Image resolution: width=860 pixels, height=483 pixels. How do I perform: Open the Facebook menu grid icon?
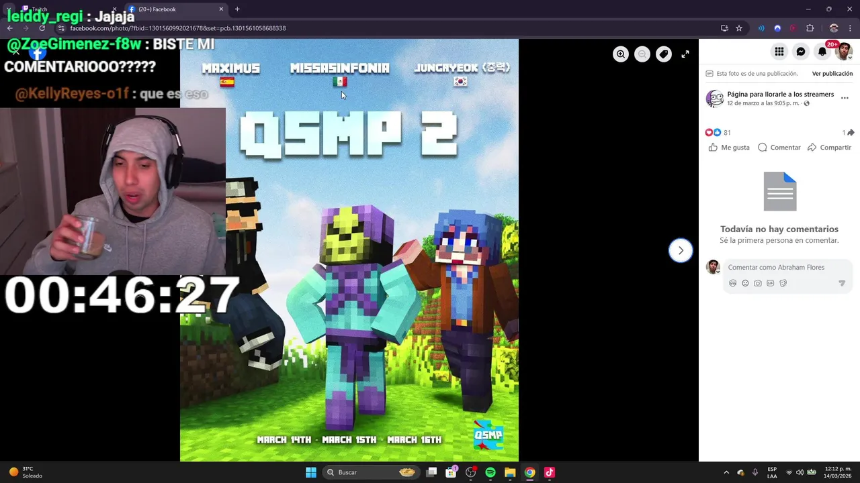coord(779,52)
